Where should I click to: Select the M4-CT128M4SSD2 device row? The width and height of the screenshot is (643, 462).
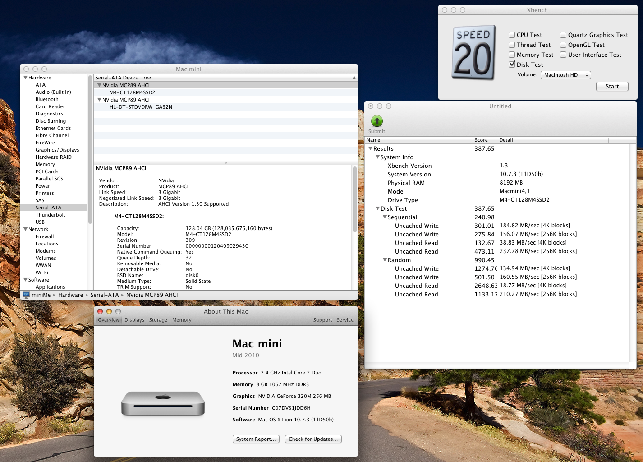(x=225, y=92)
